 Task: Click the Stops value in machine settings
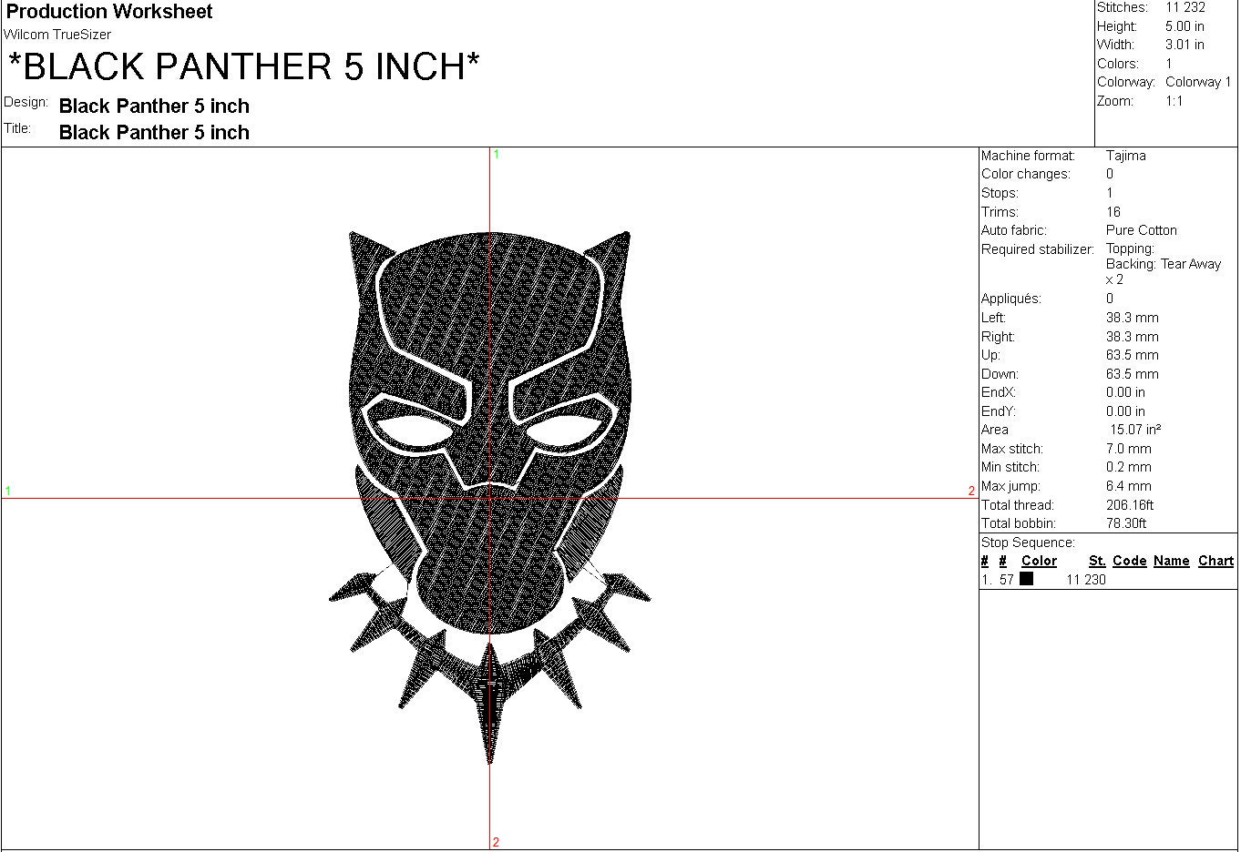1108,193
